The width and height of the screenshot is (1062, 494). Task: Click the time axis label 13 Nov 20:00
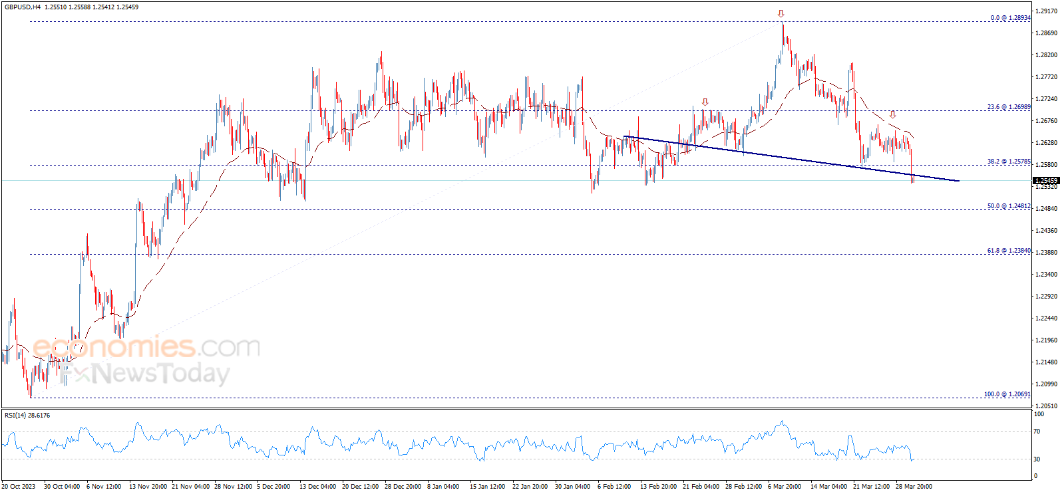point(148,487)
